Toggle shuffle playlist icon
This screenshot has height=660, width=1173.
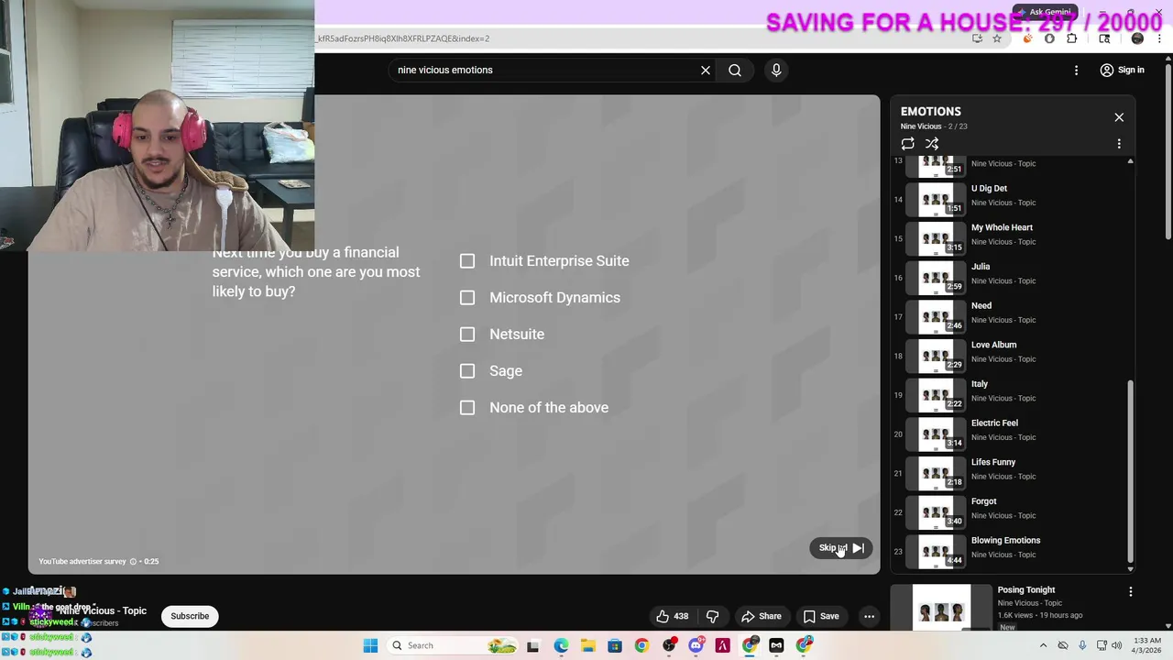(932, 144)
